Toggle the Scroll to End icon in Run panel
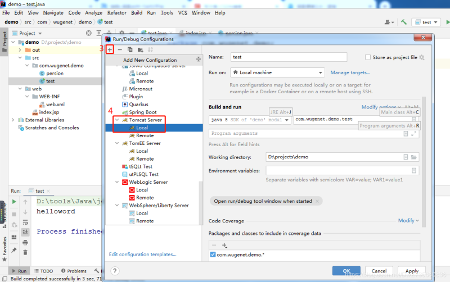This screenshot has height=282, width=450. click(x=25, y=232)
